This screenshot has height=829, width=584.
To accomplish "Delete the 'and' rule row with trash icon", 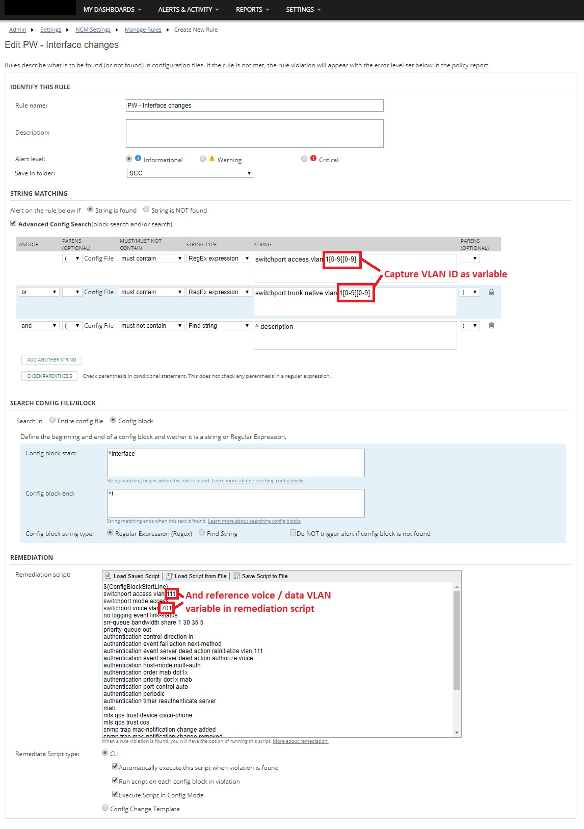I will (491, 326).
